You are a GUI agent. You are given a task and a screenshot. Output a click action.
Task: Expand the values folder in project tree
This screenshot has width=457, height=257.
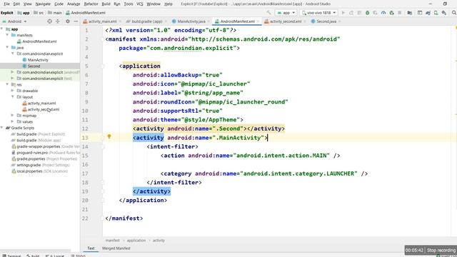point(13,122)
